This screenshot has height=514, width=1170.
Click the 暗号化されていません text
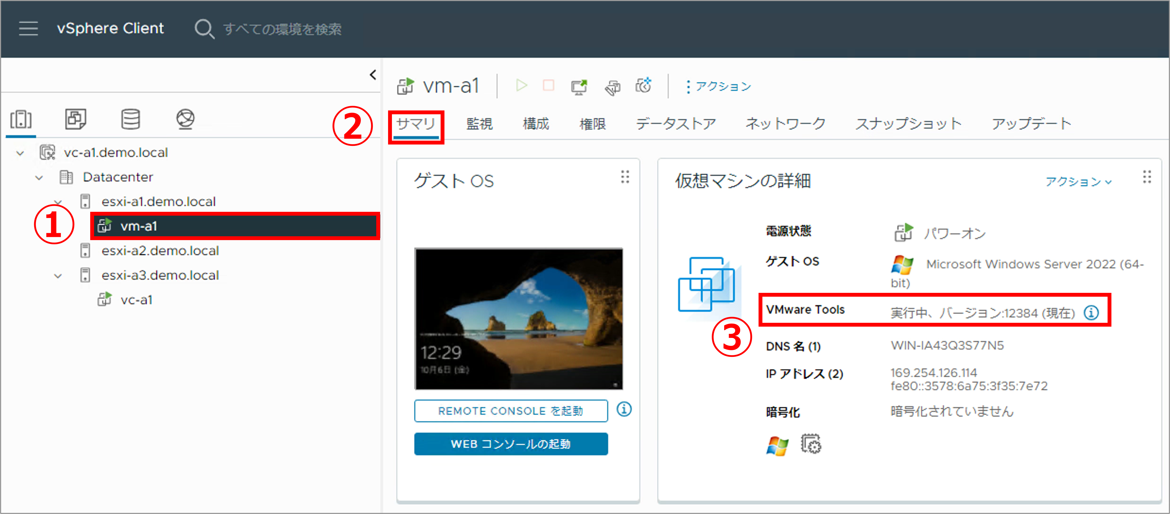952,412
